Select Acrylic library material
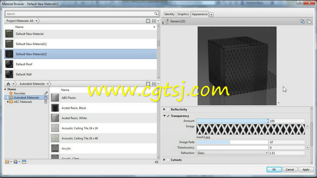 (103, 148)
